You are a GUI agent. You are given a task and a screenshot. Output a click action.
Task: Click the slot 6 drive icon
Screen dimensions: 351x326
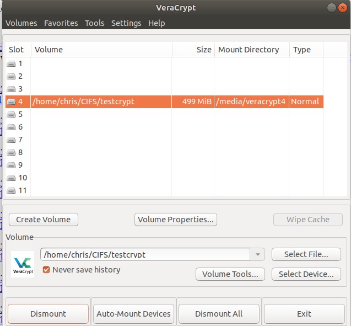(x=12, y=127)
